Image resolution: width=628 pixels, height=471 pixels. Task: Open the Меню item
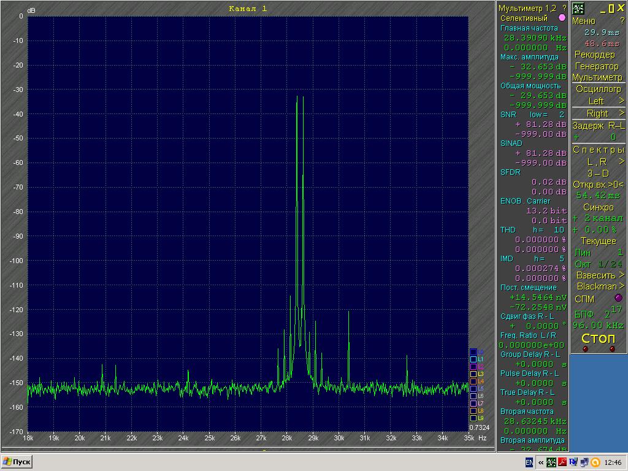583,21
